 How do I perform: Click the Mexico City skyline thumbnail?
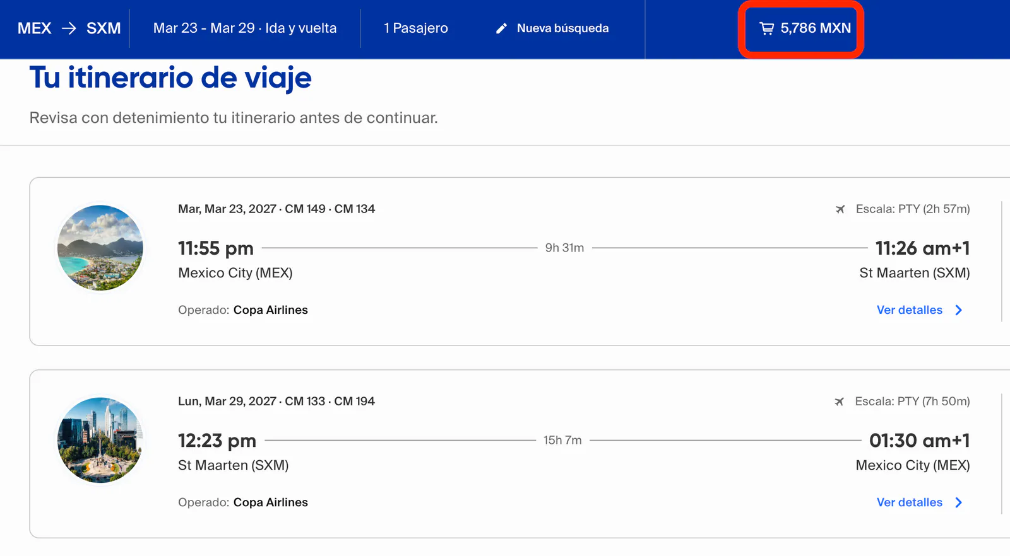[100, 440]
